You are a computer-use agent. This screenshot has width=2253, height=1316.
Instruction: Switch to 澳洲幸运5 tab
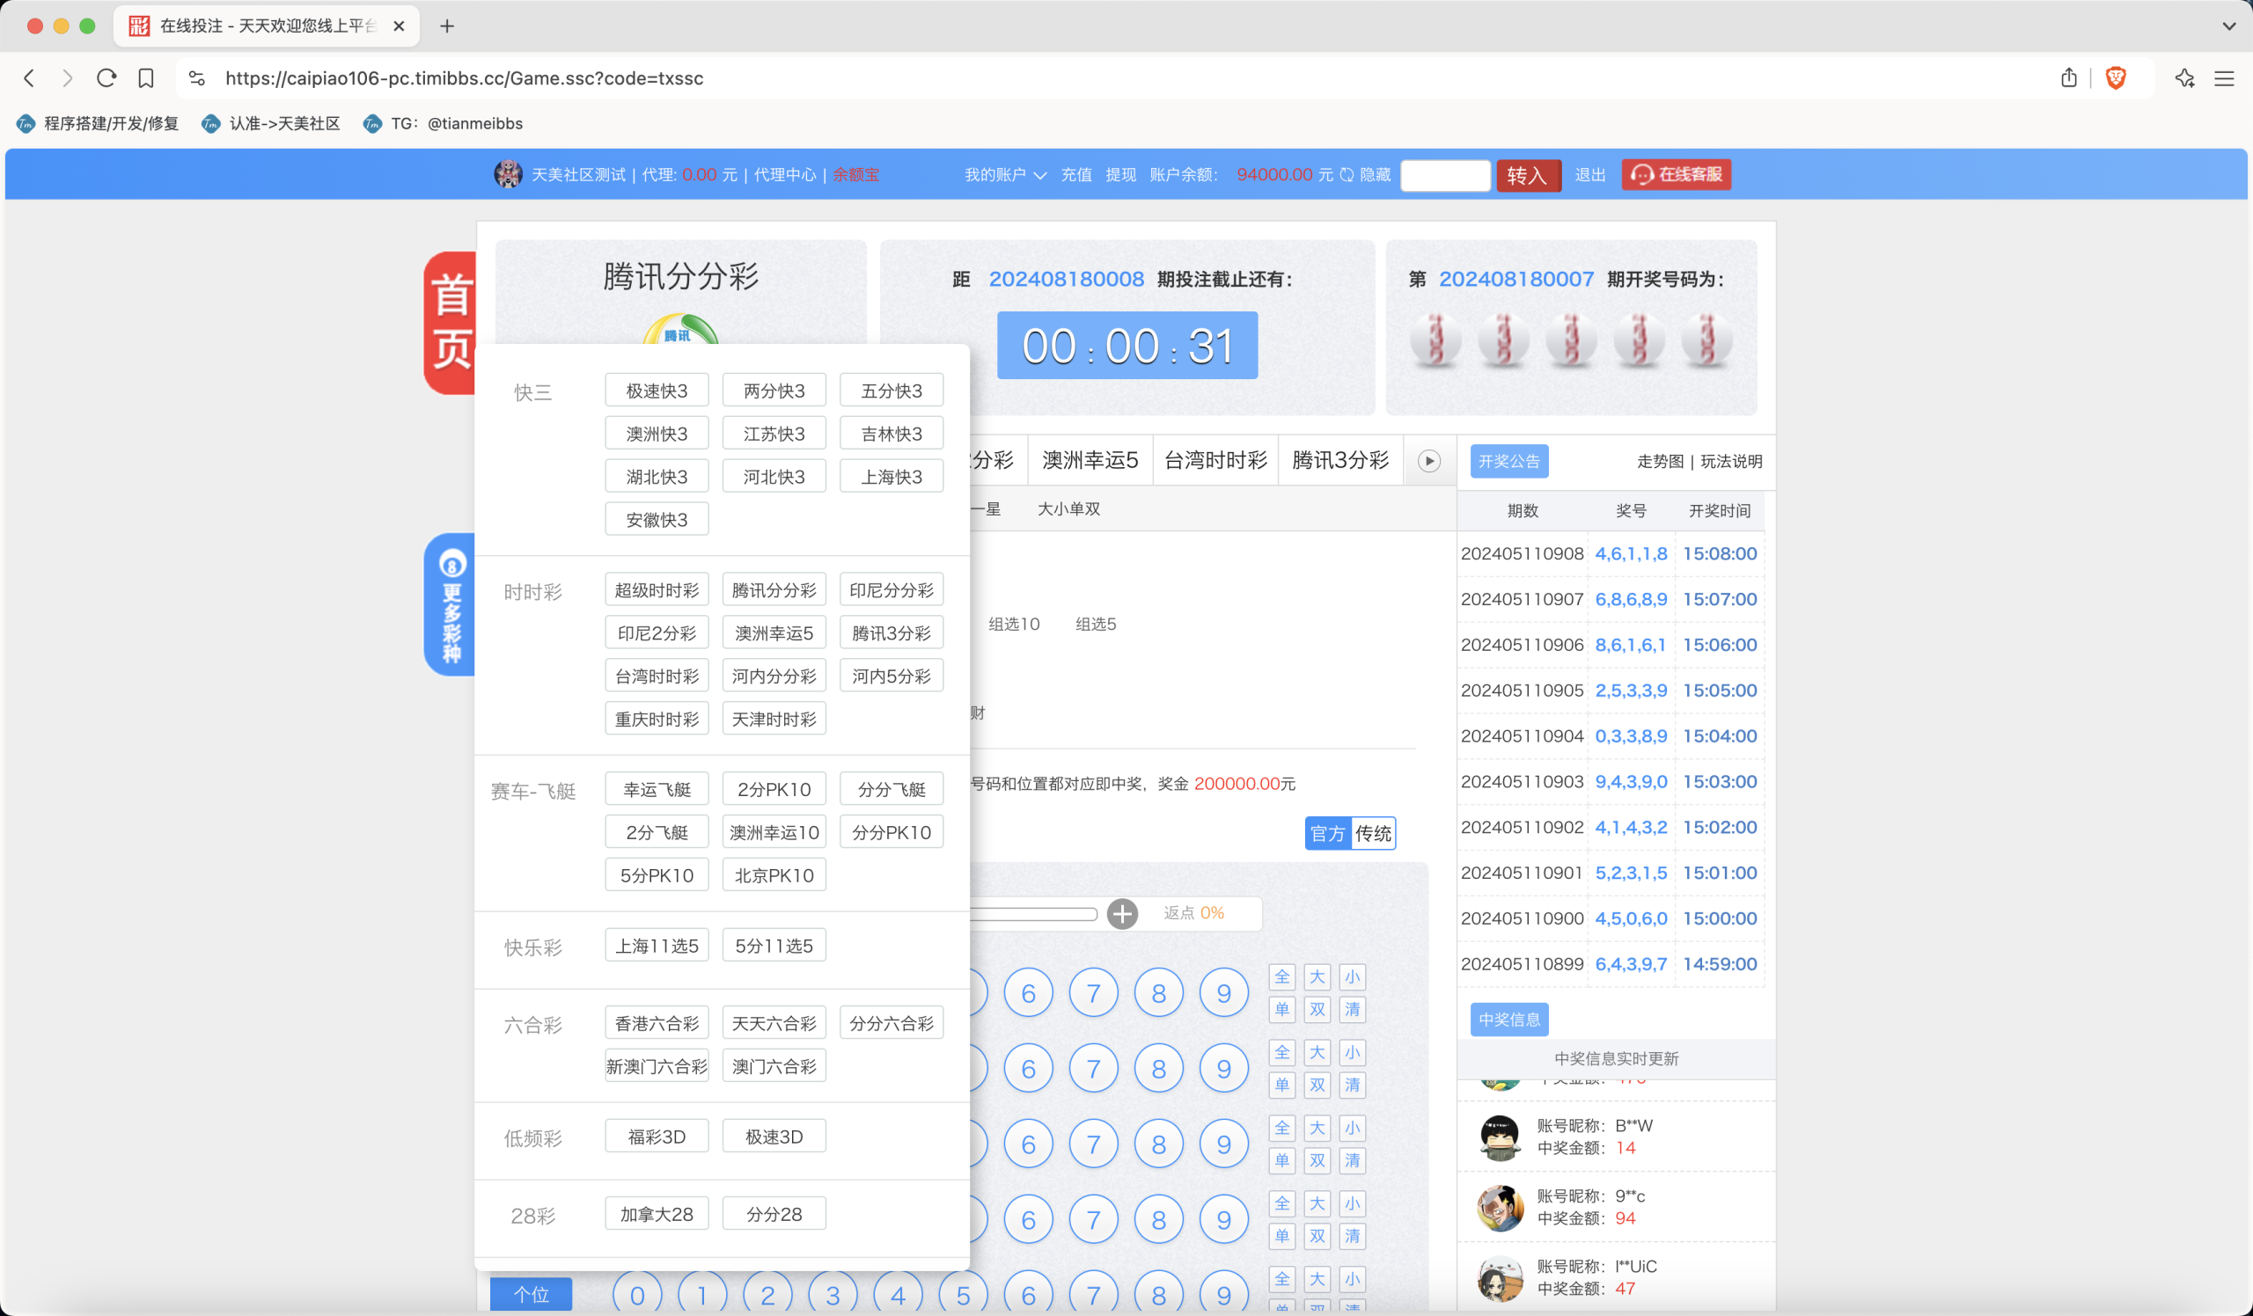pyautogui.click(x=1090, y=460)
